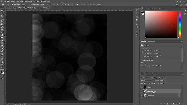Open the blend mode Normal dropdown
187x105 pixels.
pyautogui.click(x=147, y=80)
